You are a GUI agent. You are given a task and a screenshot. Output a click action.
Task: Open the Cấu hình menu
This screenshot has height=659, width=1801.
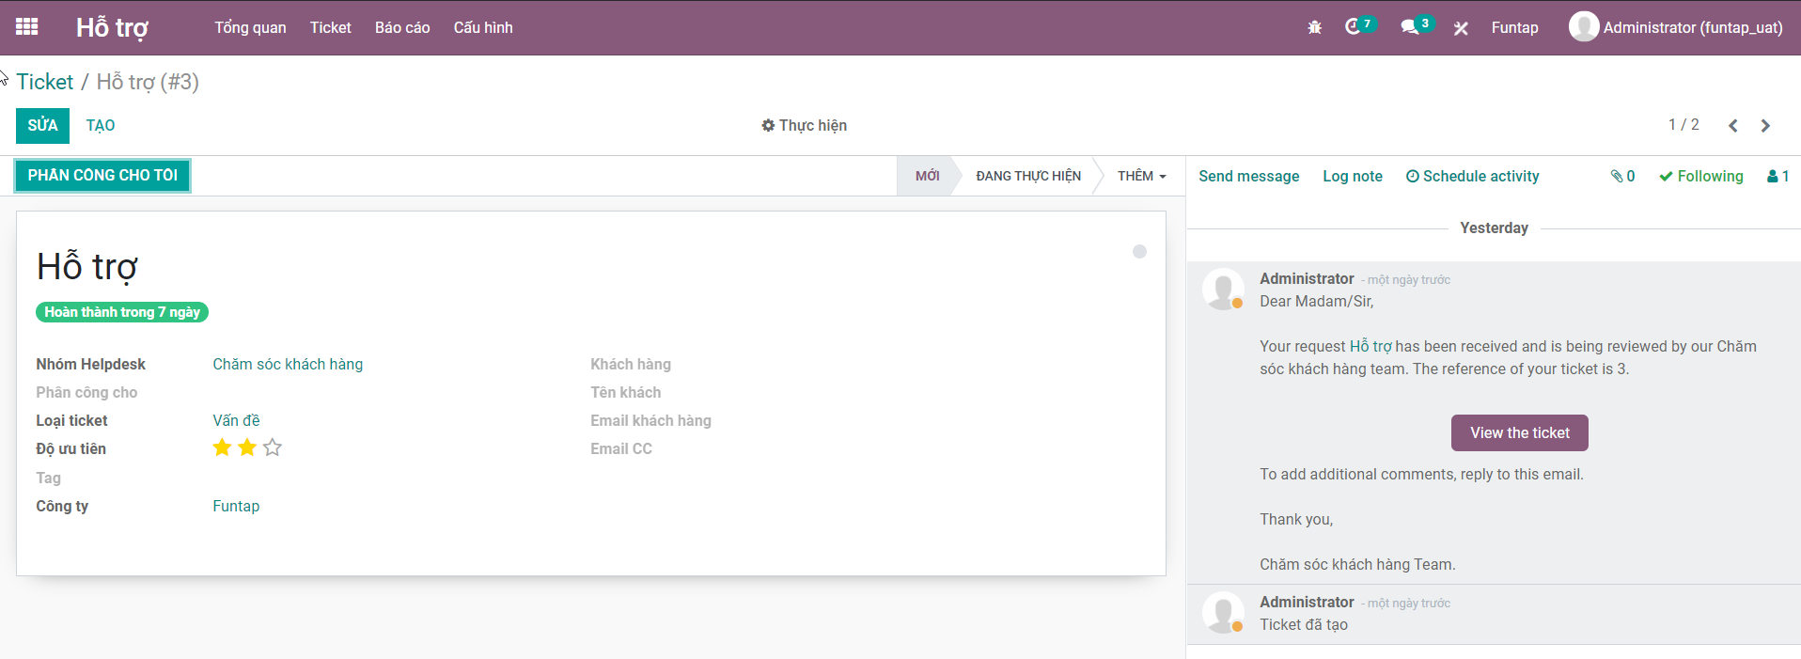[x=483, y=27]
